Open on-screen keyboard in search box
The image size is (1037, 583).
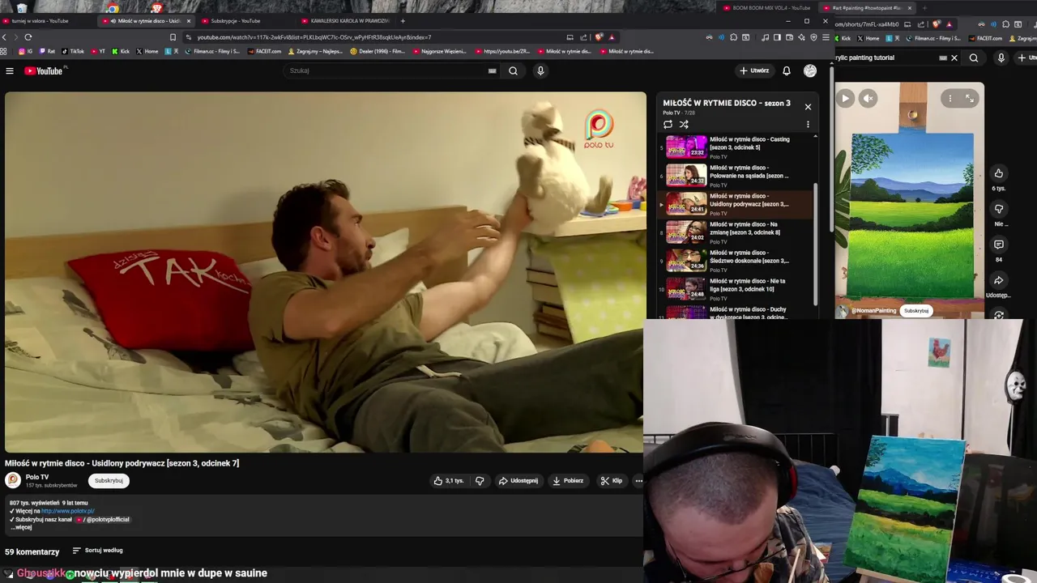[492, 71]
